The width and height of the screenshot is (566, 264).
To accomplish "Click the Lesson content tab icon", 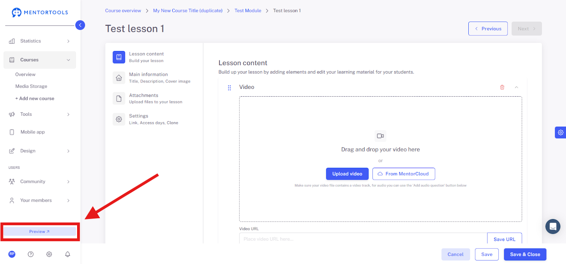I will (119, 57).
